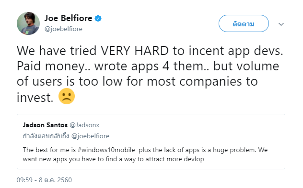Select the quoted tweet line starting "want new apps"
This screenshot has height=188, width=303.
[114, 159]
